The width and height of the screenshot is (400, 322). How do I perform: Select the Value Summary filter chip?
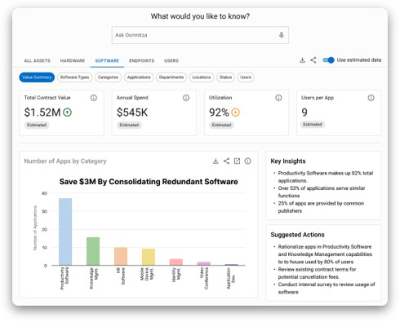tap(37, 77)
